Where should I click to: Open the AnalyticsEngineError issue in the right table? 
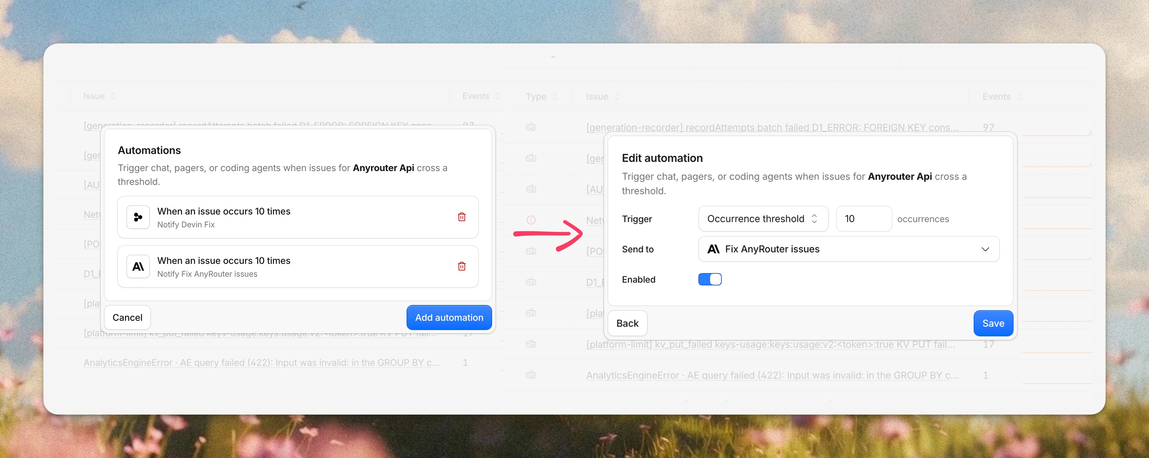point(772,375)
